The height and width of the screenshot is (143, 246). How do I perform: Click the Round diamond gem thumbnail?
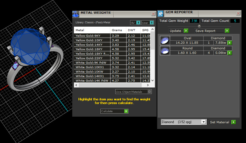pyautogui.click(x=165, y=50)
